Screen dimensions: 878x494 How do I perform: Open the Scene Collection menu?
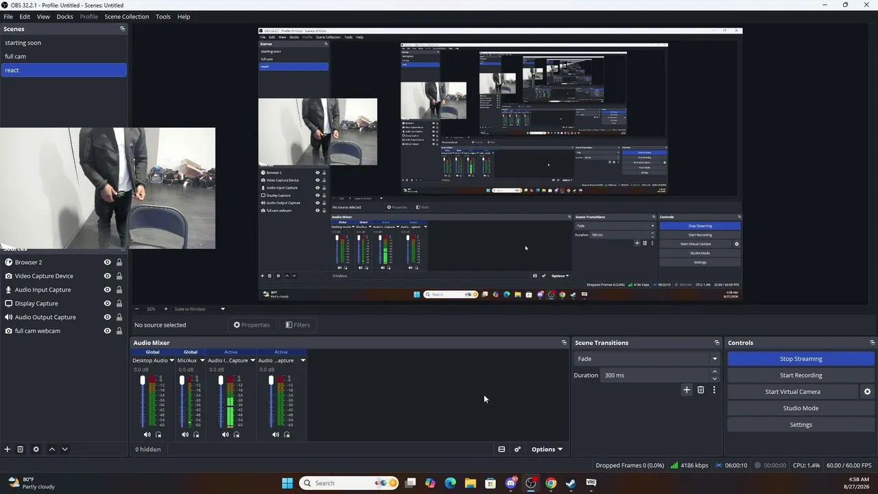pos(126,16)
